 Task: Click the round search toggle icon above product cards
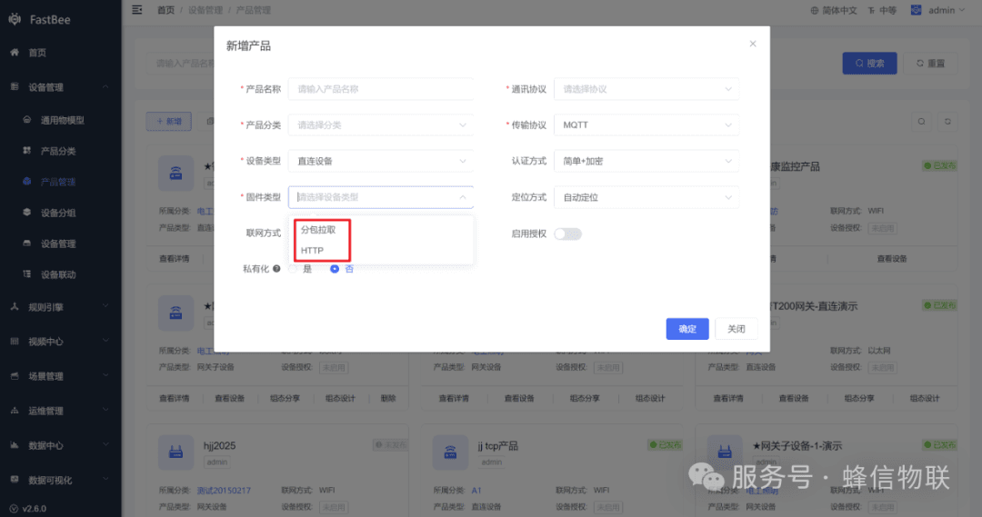click(921, 122)
